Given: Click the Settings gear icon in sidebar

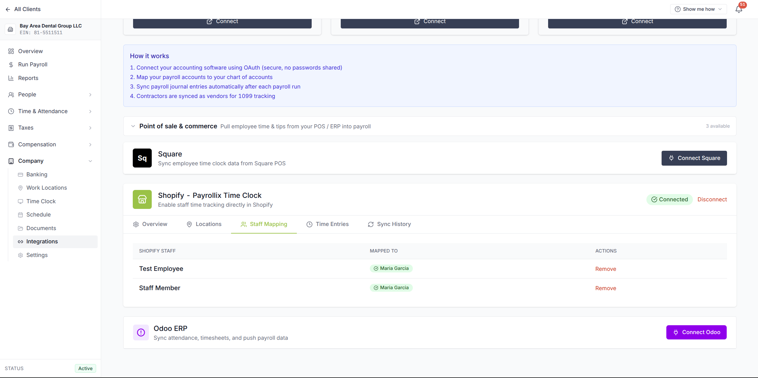Looking at the screenshot, I should point(21,255).
